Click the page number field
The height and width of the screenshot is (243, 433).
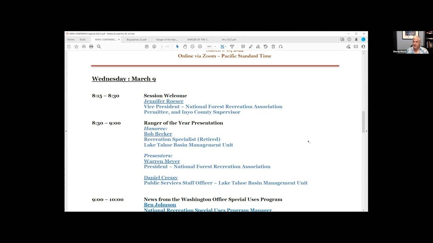[x=162, y=47]
